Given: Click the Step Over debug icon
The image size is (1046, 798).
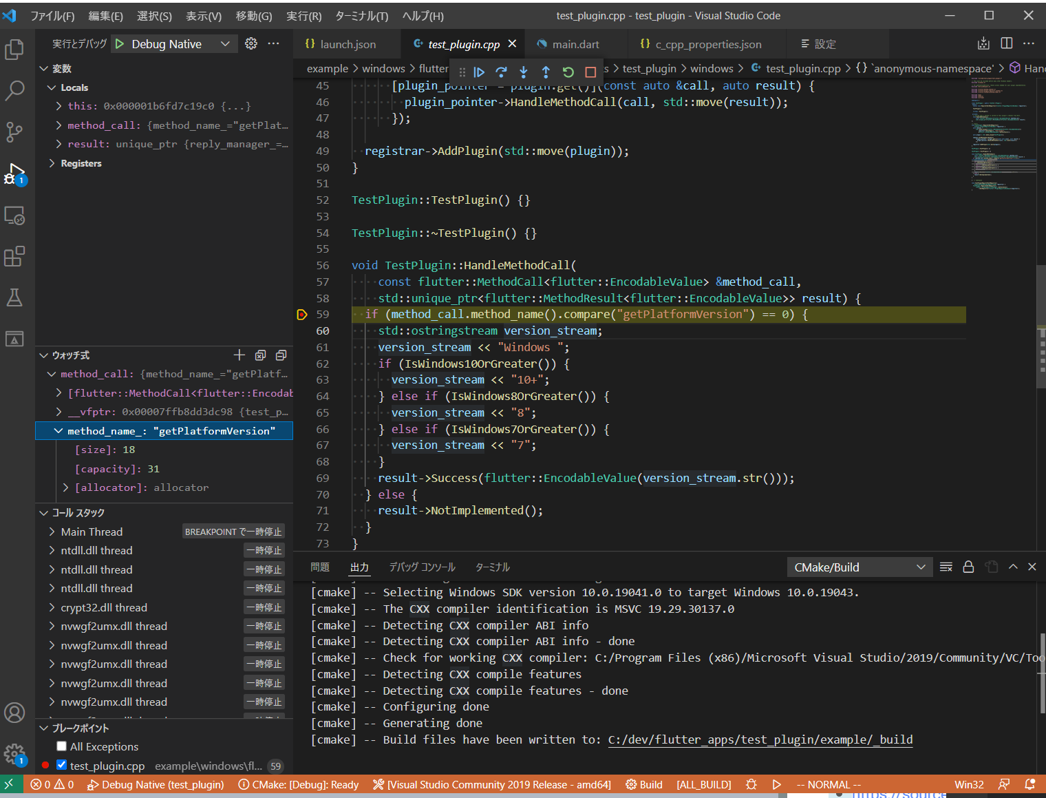Looking at the screenshot, I should (502, 72).
